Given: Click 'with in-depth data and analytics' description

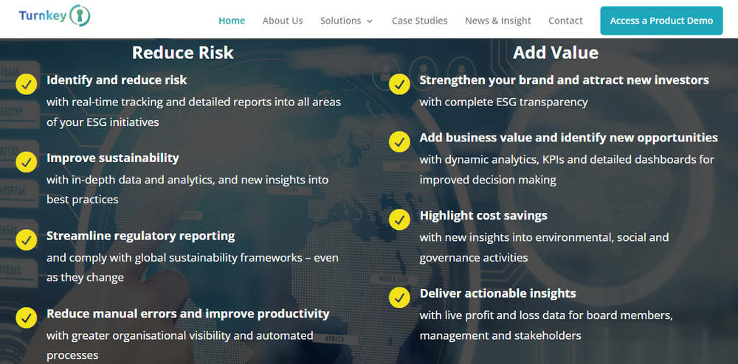Looking at the screenshot, I should (187, 190).
